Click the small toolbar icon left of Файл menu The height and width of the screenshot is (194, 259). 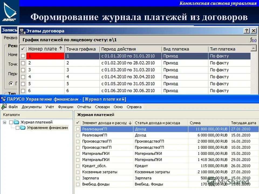pyautogui.click(x=4, y=107)
